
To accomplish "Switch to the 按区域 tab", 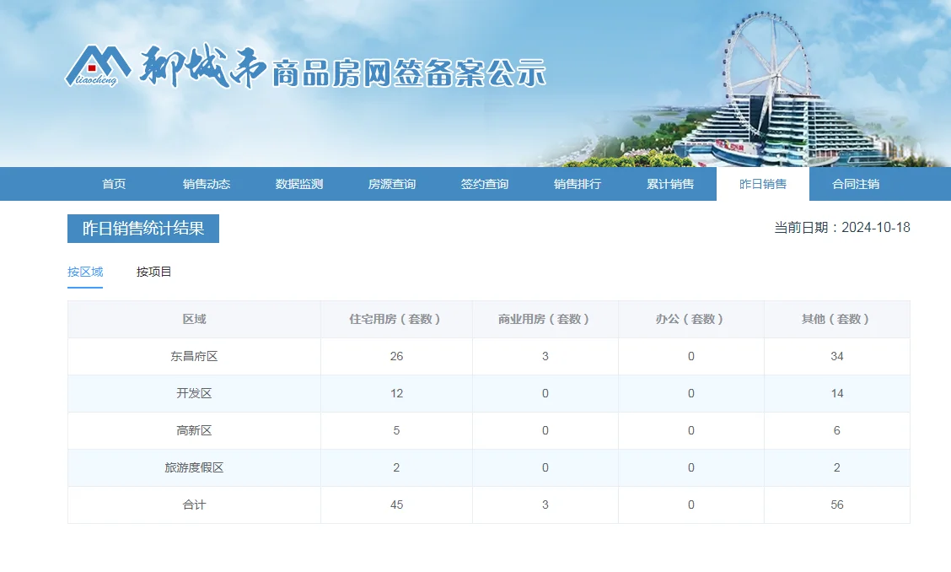I will 85,272.
